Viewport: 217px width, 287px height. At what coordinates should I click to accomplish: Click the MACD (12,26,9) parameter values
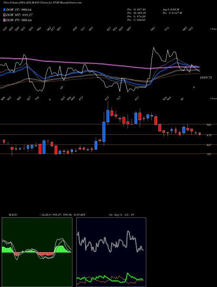pyautogui.click(x=59, y=214)
